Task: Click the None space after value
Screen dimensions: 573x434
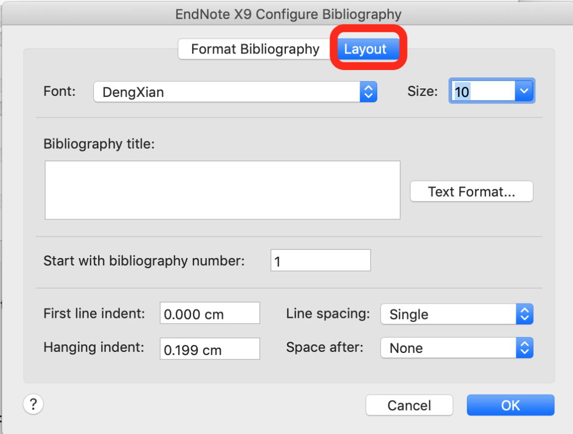Action: pos(406,348)
